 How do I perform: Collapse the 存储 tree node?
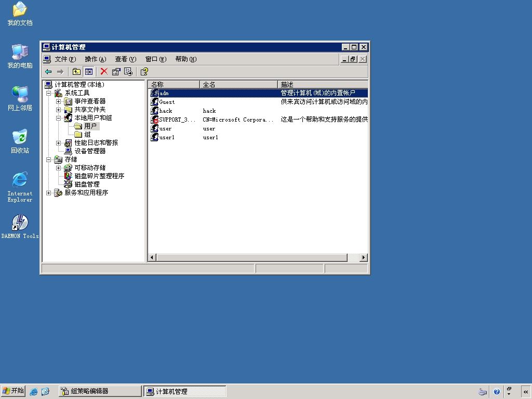click(x=48, y=159)
